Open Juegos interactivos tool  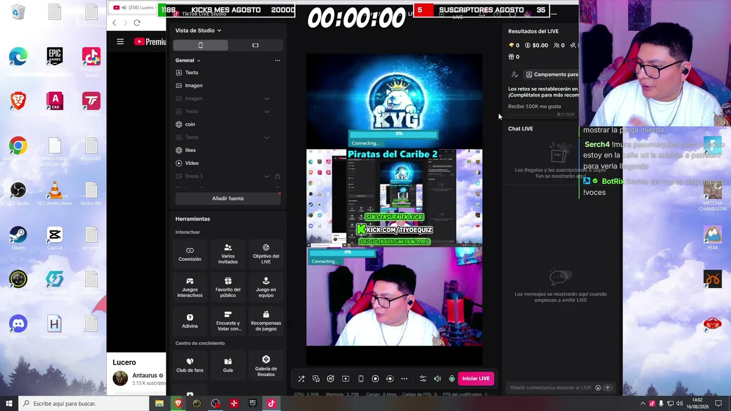click(x=190, y=288)
